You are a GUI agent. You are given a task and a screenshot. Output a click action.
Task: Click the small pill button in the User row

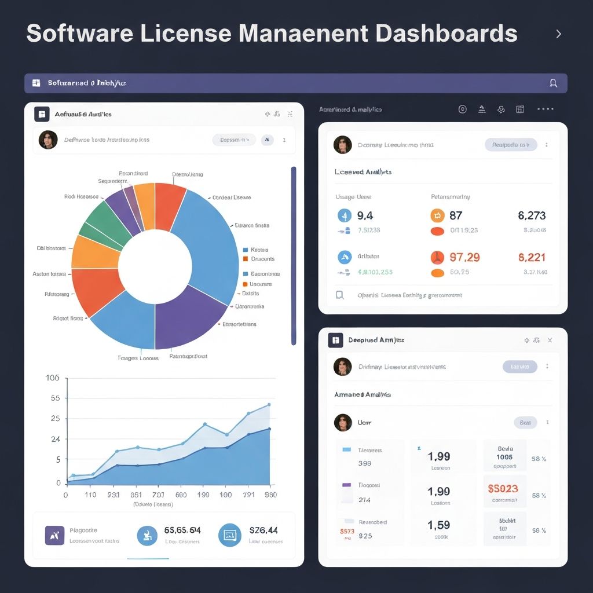[525, 423]
